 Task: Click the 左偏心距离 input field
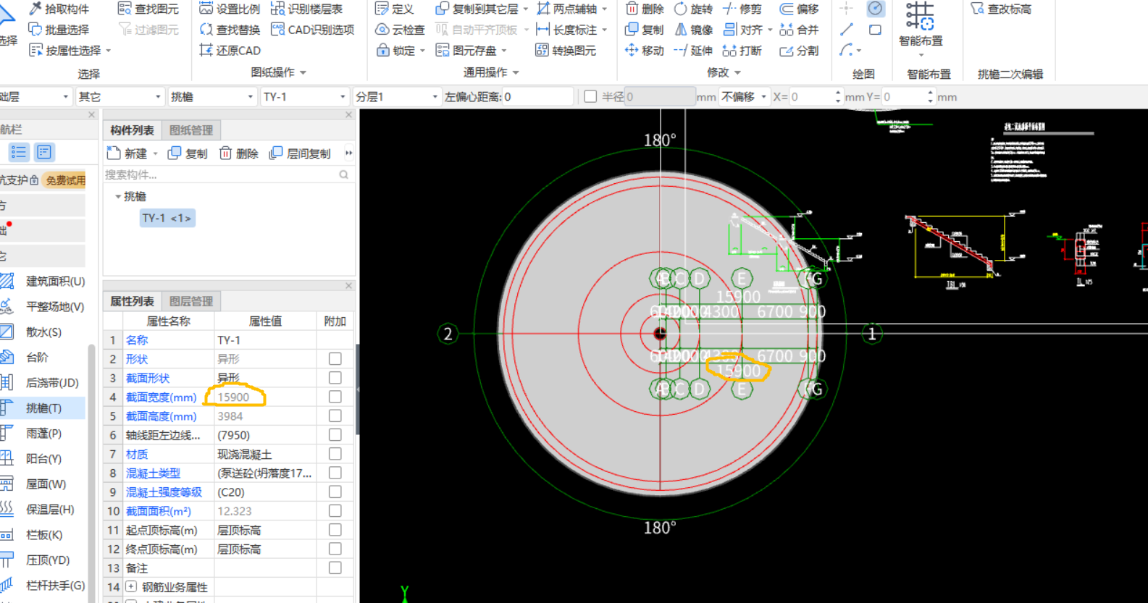(537, 96)
